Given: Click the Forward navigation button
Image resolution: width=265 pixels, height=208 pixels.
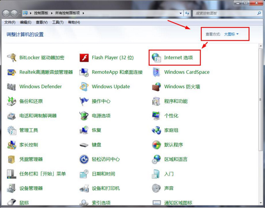Looking at the screenshot, I should pyautogui.click(x=14, y=13).
